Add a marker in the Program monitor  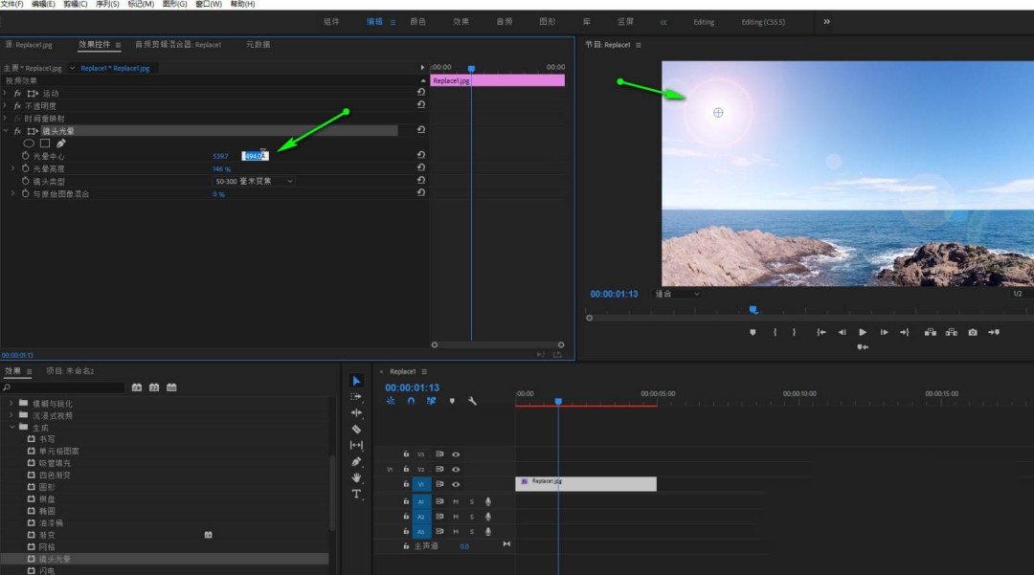click(753, 333)
